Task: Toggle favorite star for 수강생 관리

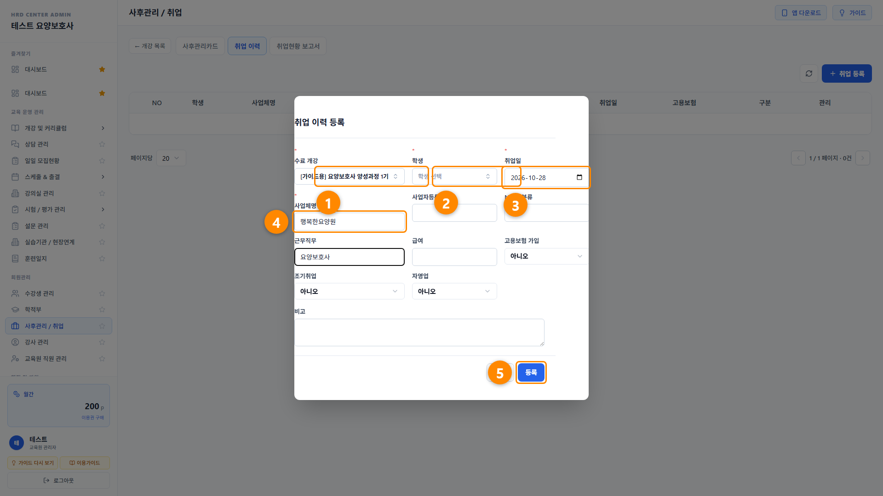Action: click(x=102, y=293)
